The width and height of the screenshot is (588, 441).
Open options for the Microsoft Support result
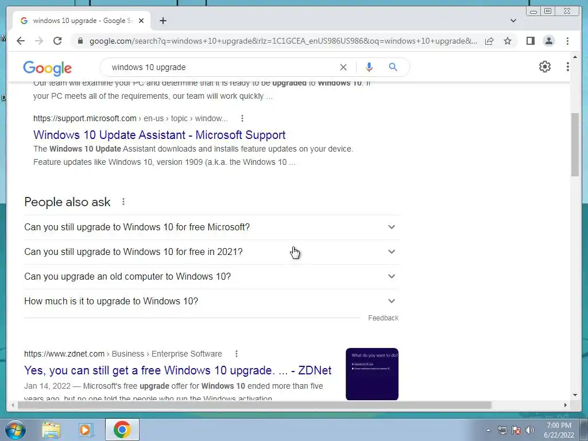(x=242, y=118)
